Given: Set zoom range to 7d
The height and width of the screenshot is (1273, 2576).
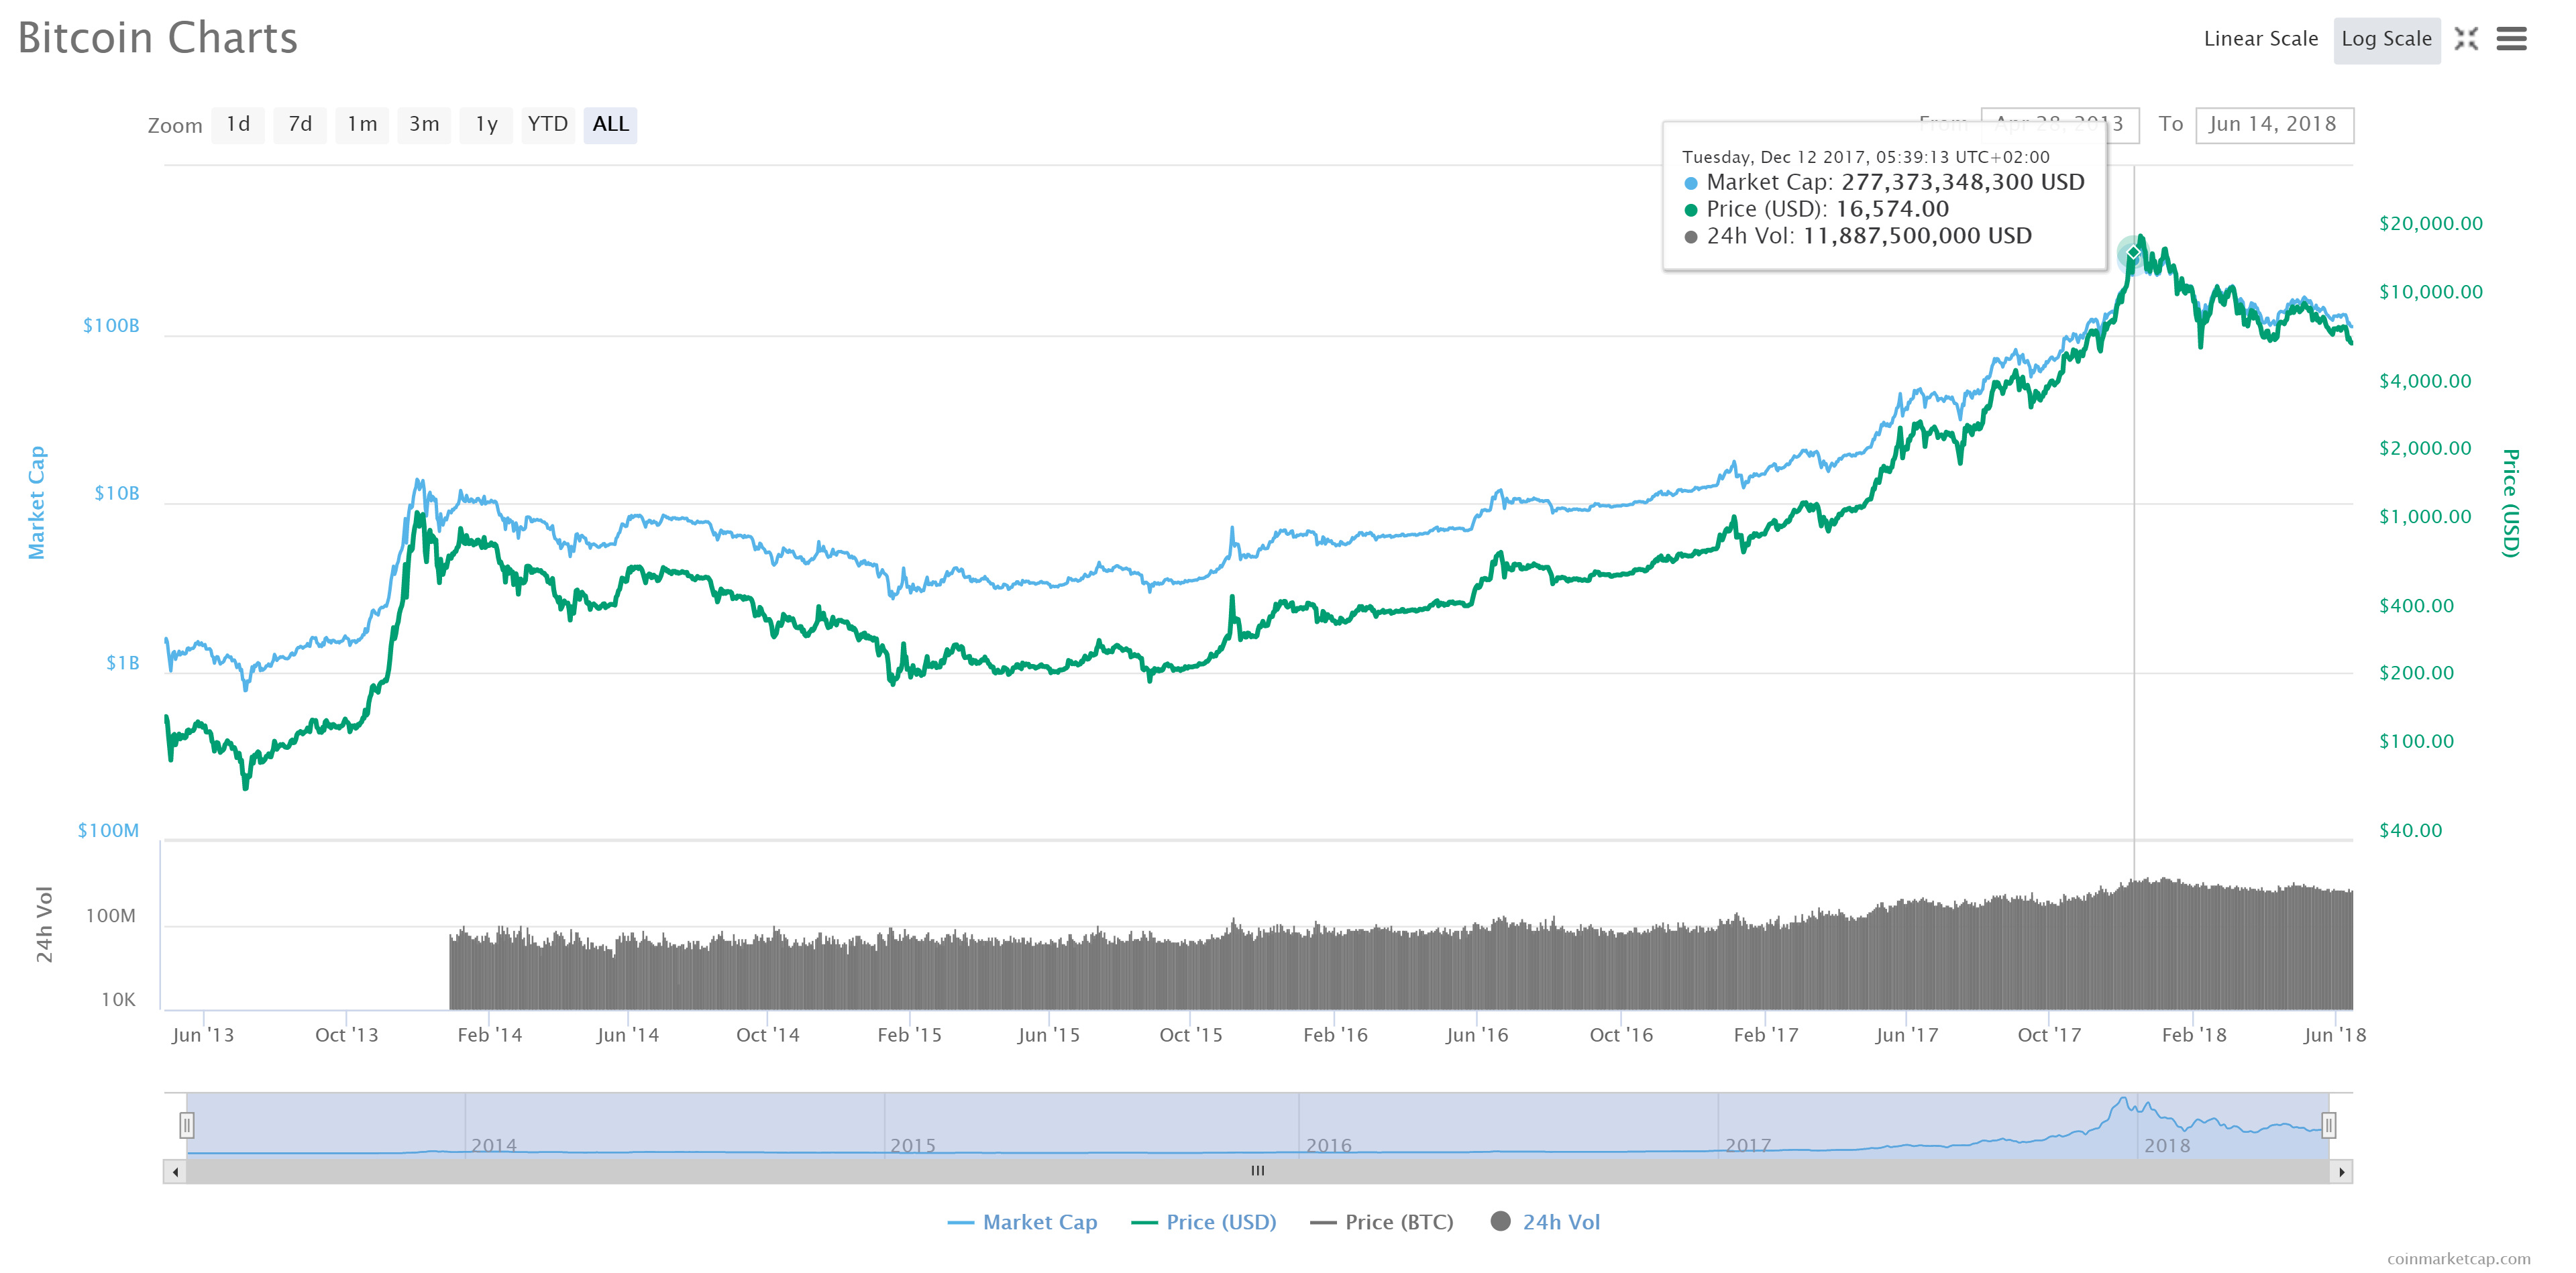Looking at the screenshot, I should point(300,124).
